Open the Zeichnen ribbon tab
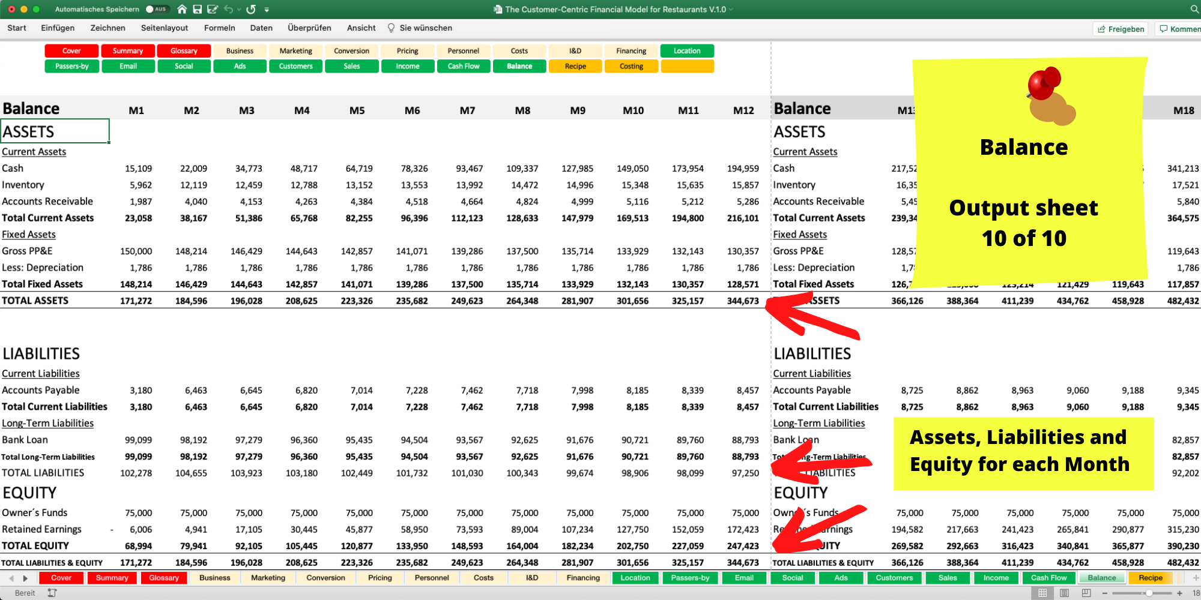 tap(107, 28)
